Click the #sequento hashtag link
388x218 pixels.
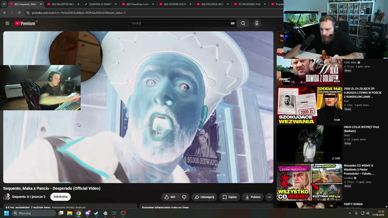(59, 208)
